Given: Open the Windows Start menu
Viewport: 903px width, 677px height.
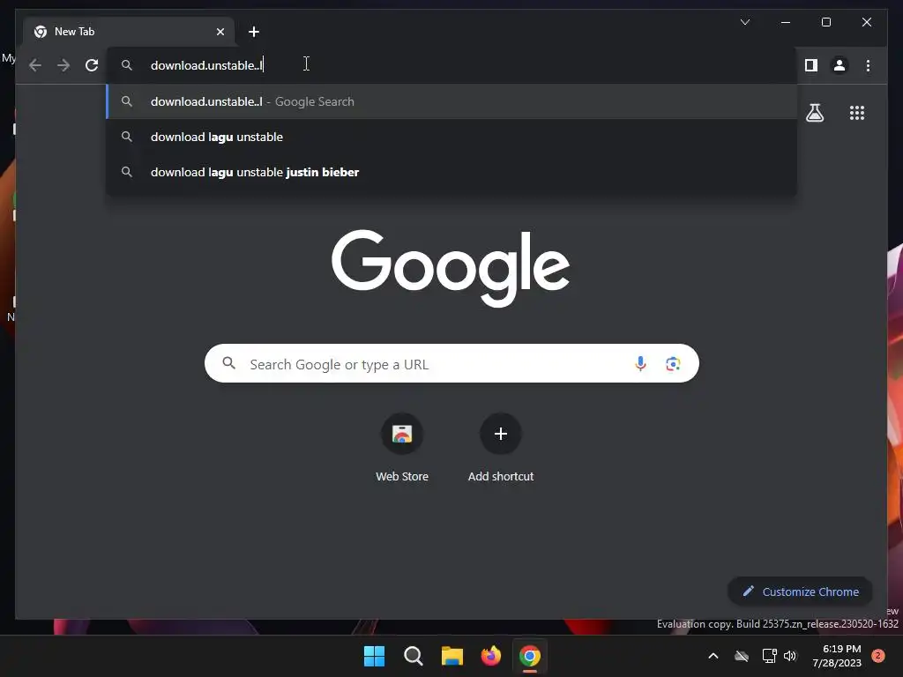Looking at the screenshot, I should coord(374,656).
